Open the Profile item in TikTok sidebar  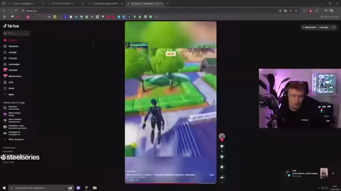(x=9, y=89)
